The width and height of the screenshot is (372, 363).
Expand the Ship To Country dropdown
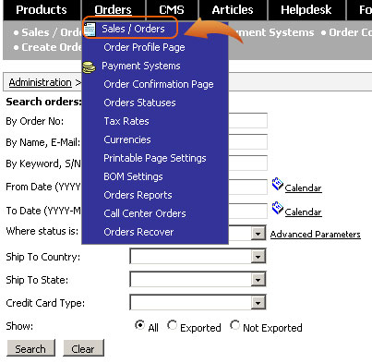click(x=258, y=257)
